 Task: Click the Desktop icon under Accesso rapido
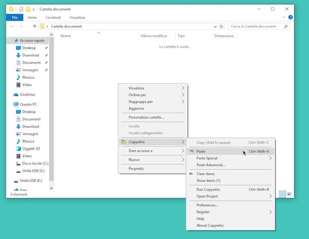(18, 48)
